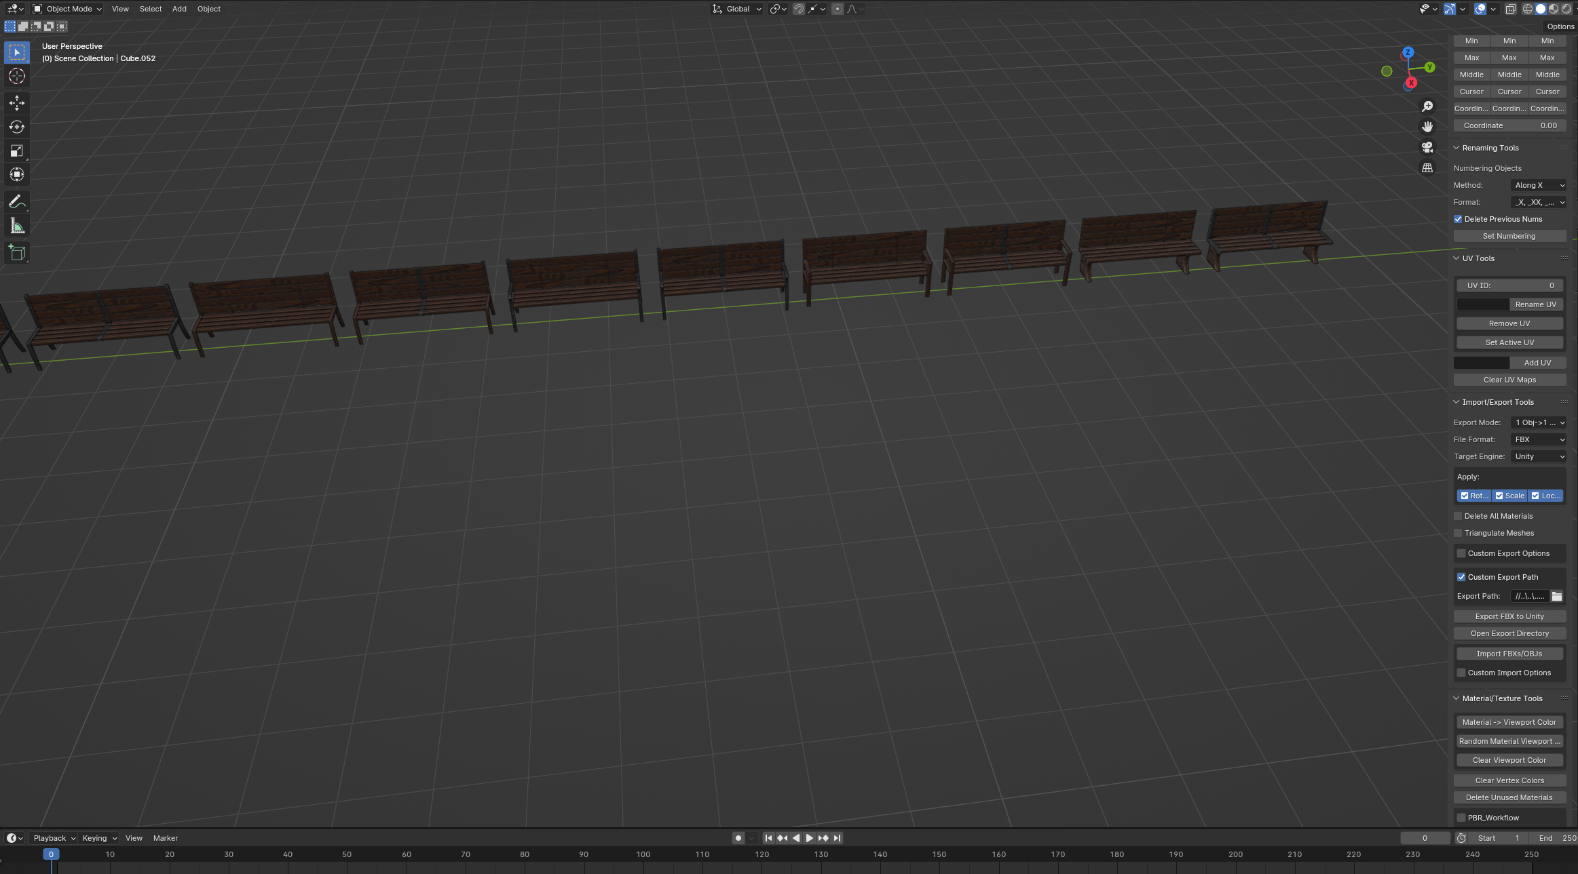Open the File Format FBX dropdown

pyautogui.click(x=1539, y=439)
